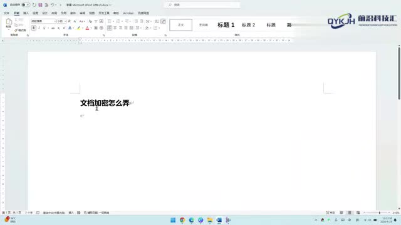Viewport: 401px width, 225px height.
Task: Click the Decrease Font Size icon
Action: [75, 21]
